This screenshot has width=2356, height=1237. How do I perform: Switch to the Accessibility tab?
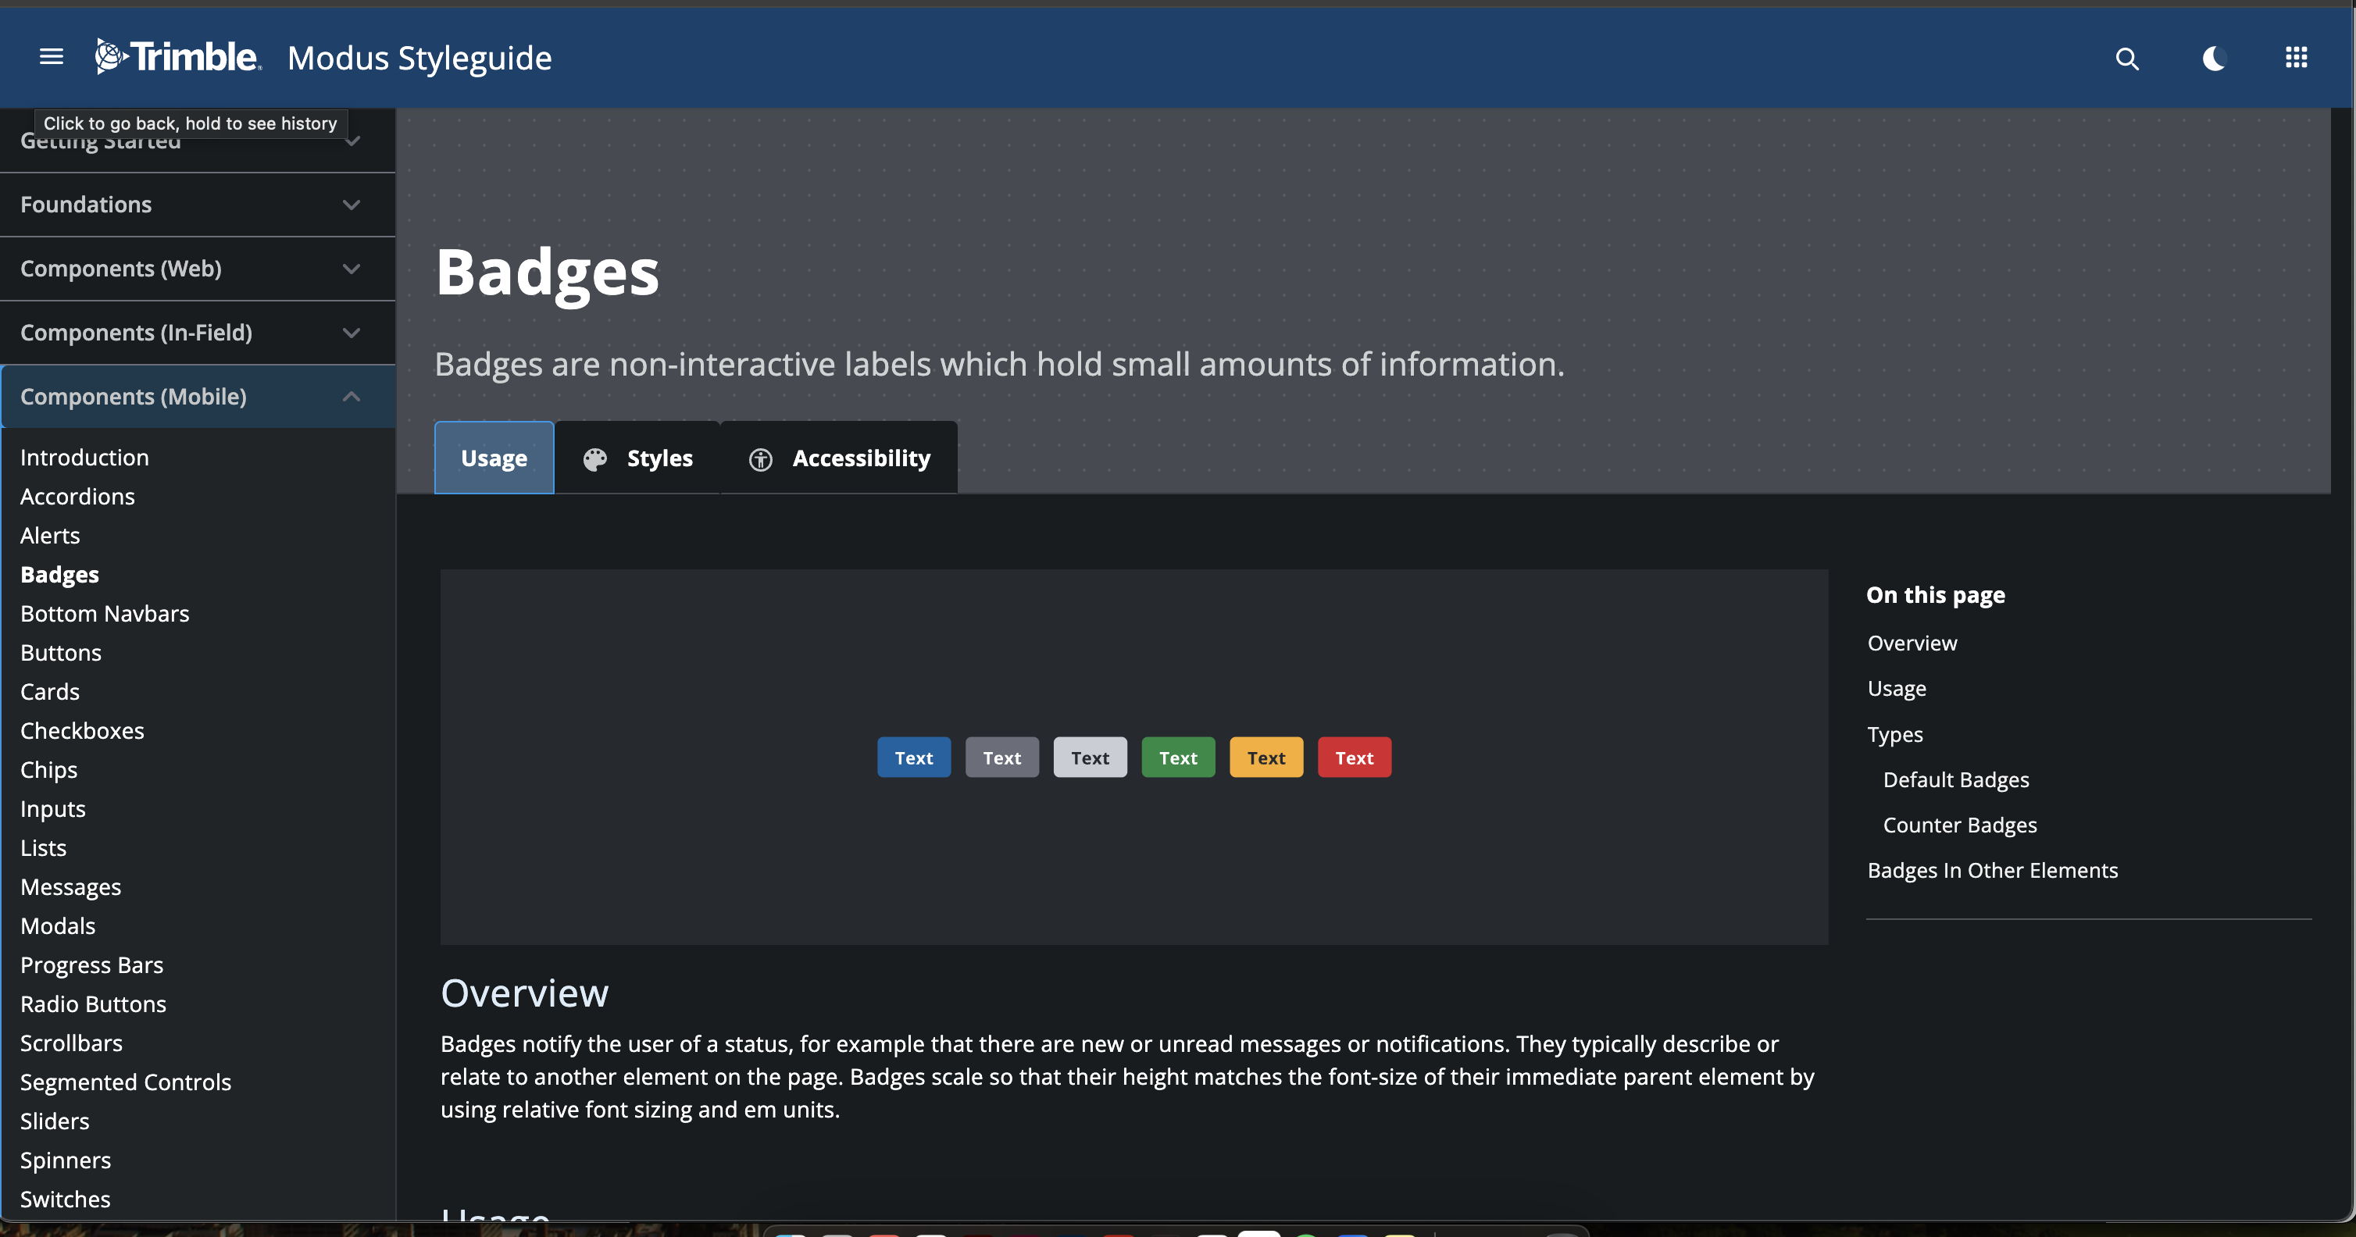(861, 458)
